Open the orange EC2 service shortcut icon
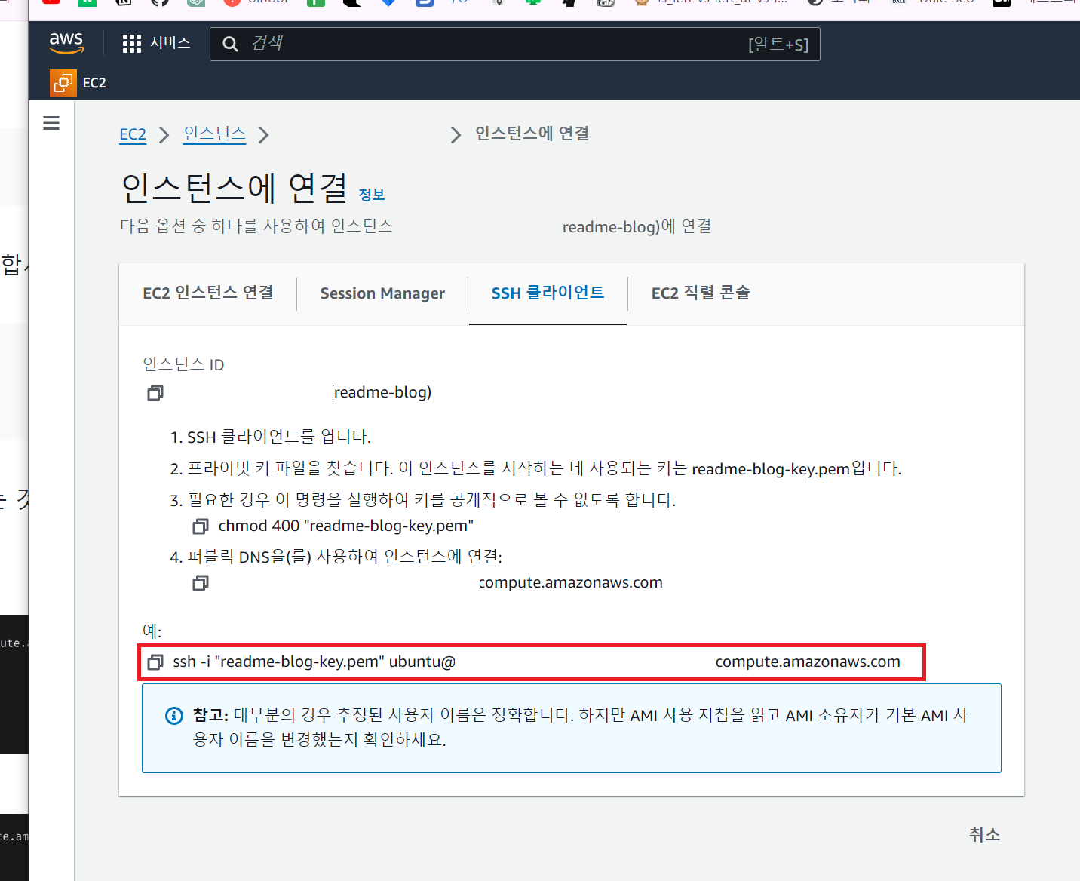Viewport: 1080px width, 881px height. [x=63, y=83]
